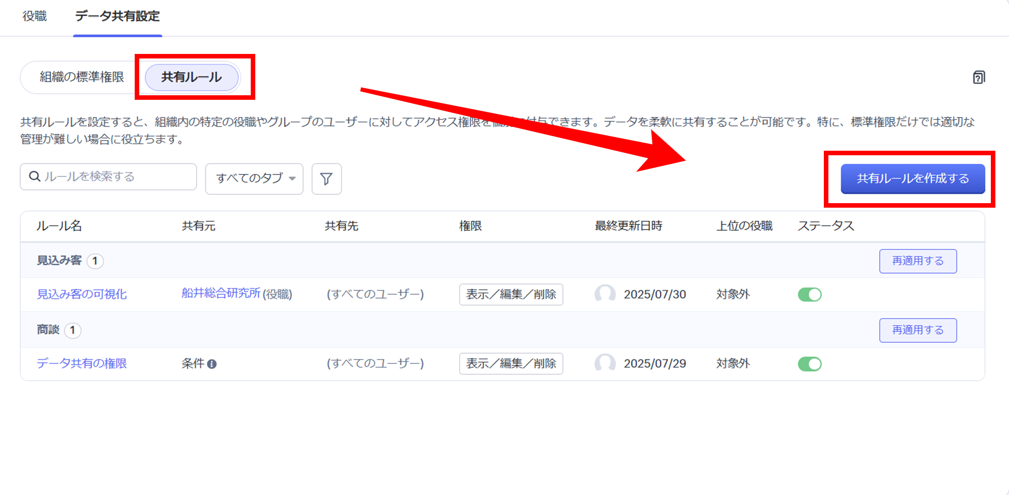The image size is (1009, 495).
Task: Switch to 組織の標準権限 view
Action: tap(82, 77)
